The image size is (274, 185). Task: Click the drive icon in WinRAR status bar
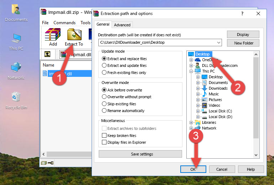[x=44, y=163]
